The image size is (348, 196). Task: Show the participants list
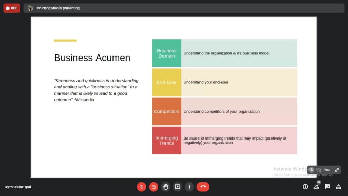tap(316, 186)
